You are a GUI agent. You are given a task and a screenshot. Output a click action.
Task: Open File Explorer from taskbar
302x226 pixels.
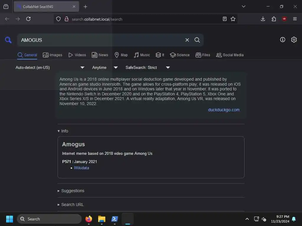[101, 219]
